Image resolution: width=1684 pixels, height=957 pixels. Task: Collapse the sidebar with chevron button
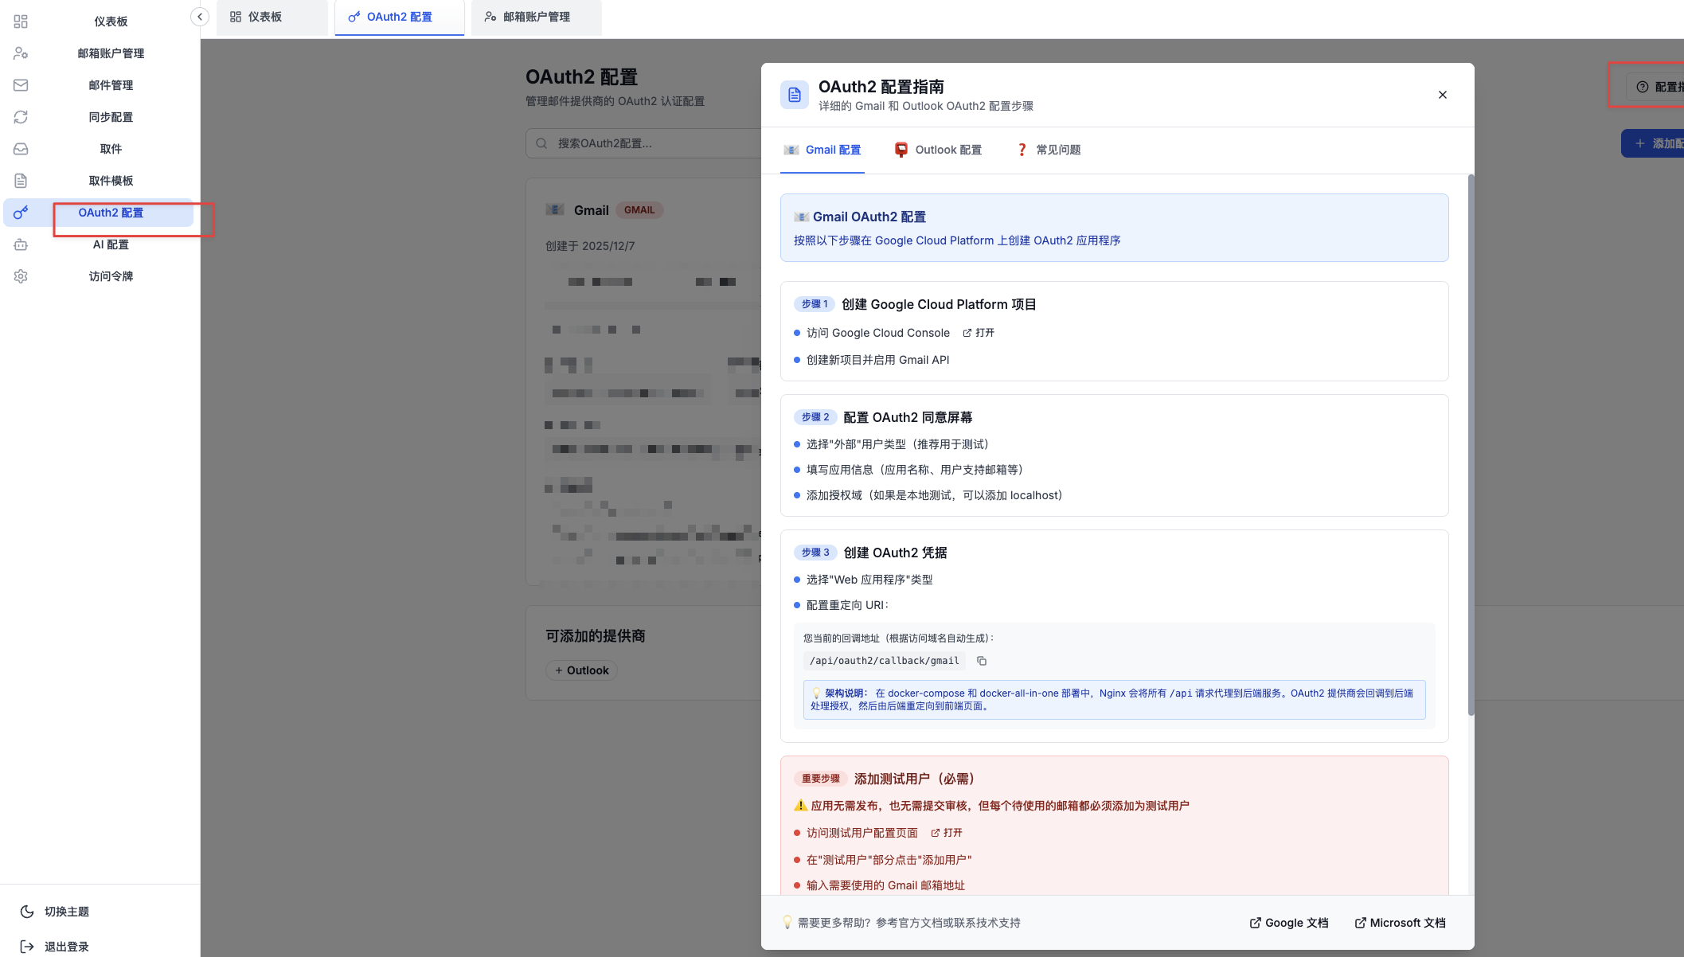coord(200,17)
